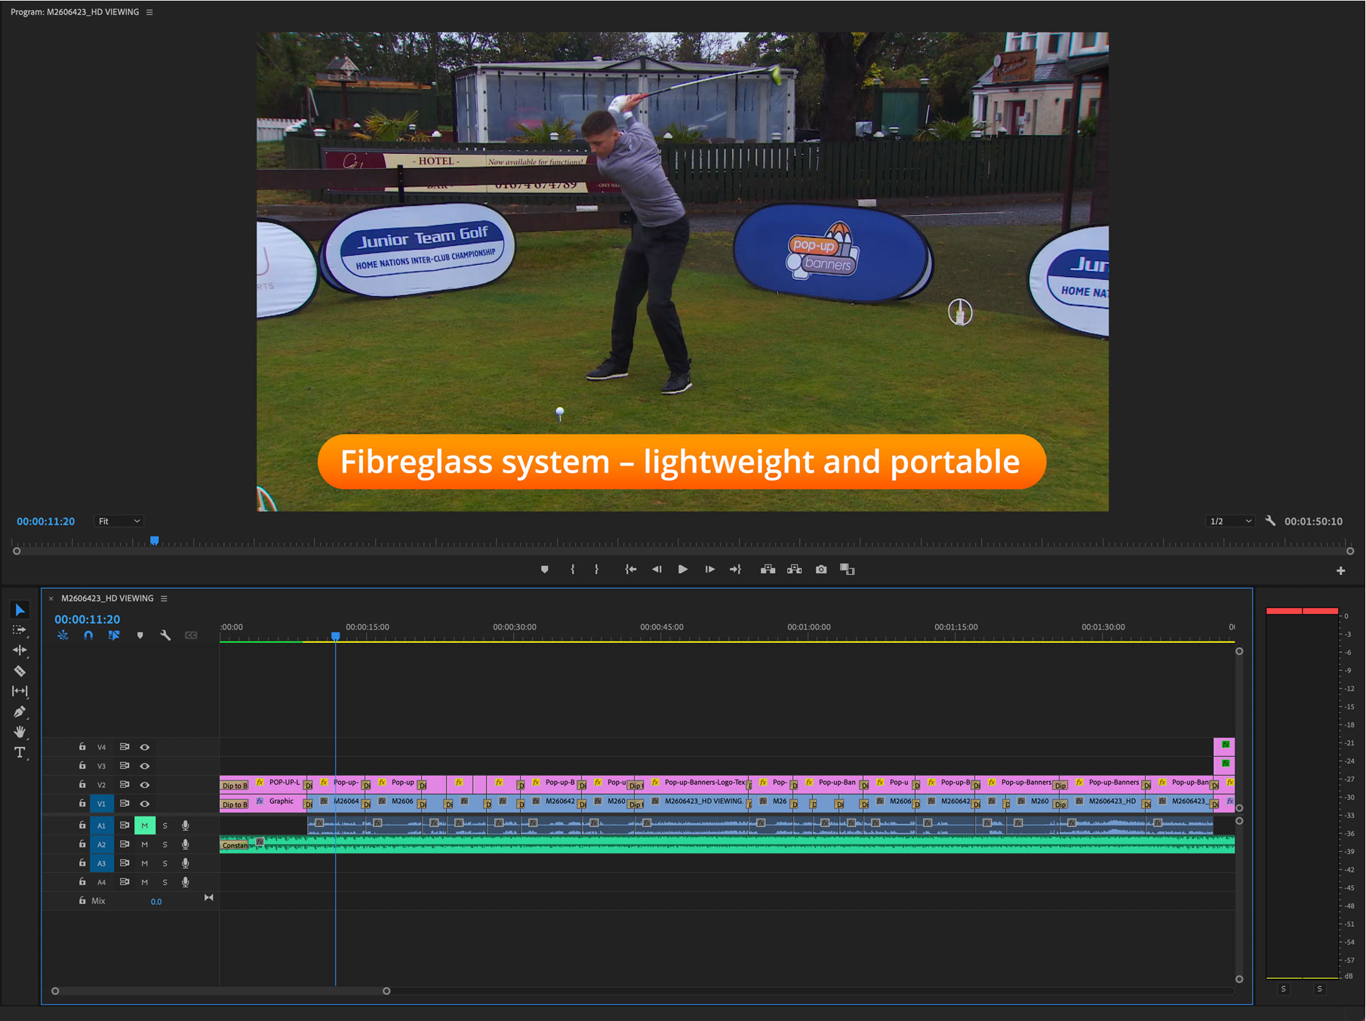Open the button editor plus icon
Screen dimensions: 1366x1021
pos(1340,570)
